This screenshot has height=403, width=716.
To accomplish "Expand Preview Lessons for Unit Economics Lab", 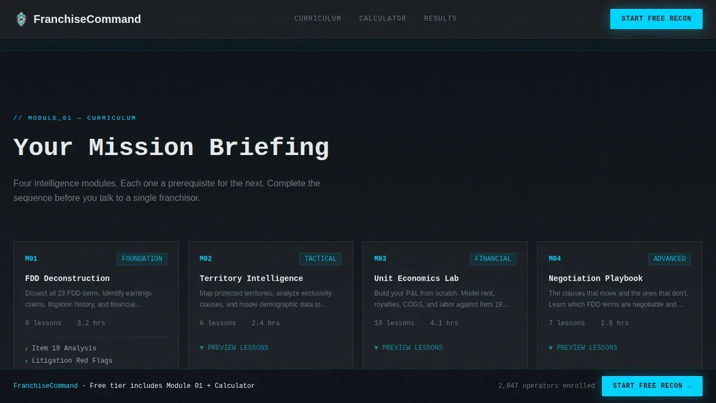I will pyautogui.click(x=408, y=348).
